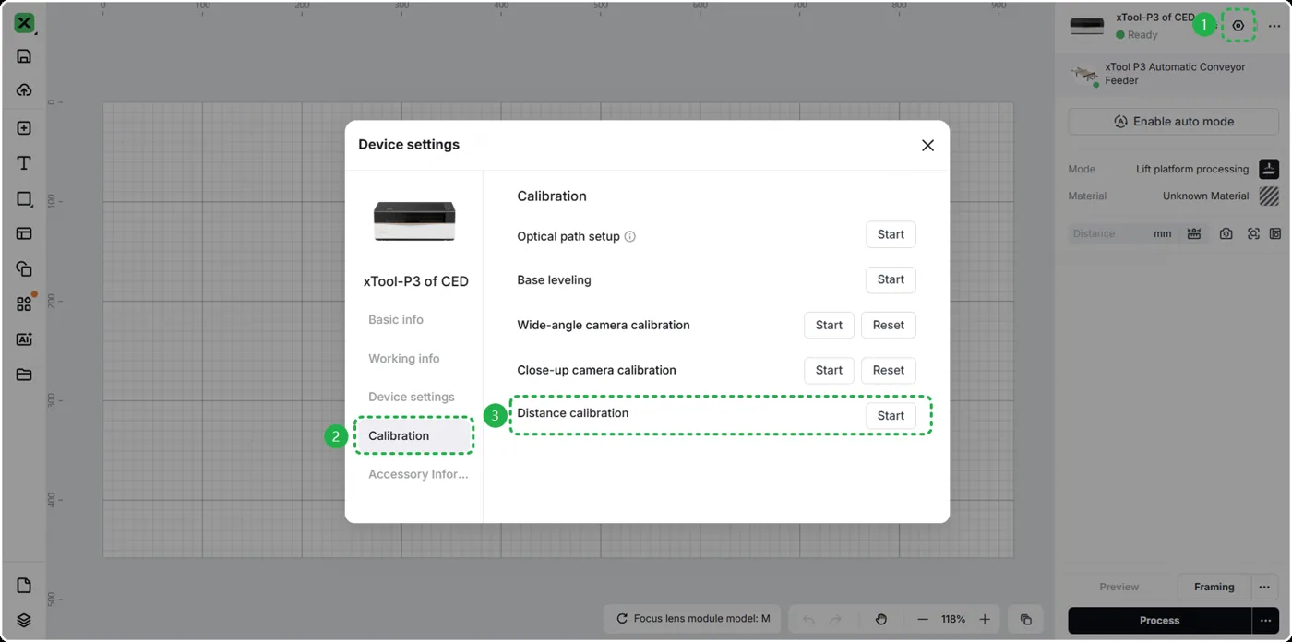Start Distance calibration
Screen dimensions: 1292x642
pos(891,416)
